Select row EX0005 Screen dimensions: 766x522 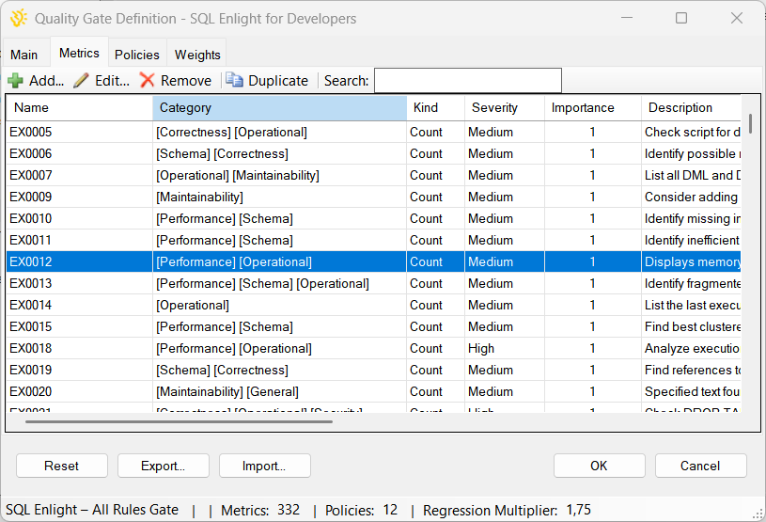374,132
